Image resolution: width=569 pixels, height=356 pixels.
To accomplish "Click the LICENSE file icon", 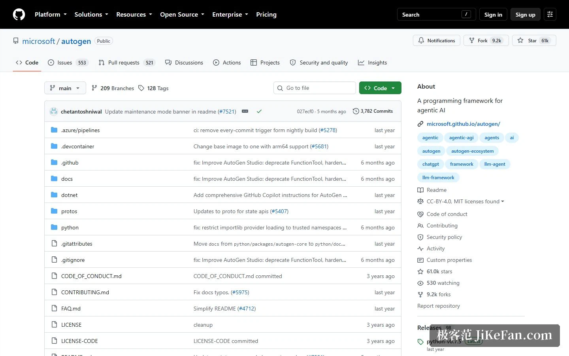I will [54, 325].
